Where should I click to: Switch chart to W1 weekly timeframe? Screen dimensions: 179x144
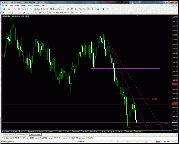[77, 13]
